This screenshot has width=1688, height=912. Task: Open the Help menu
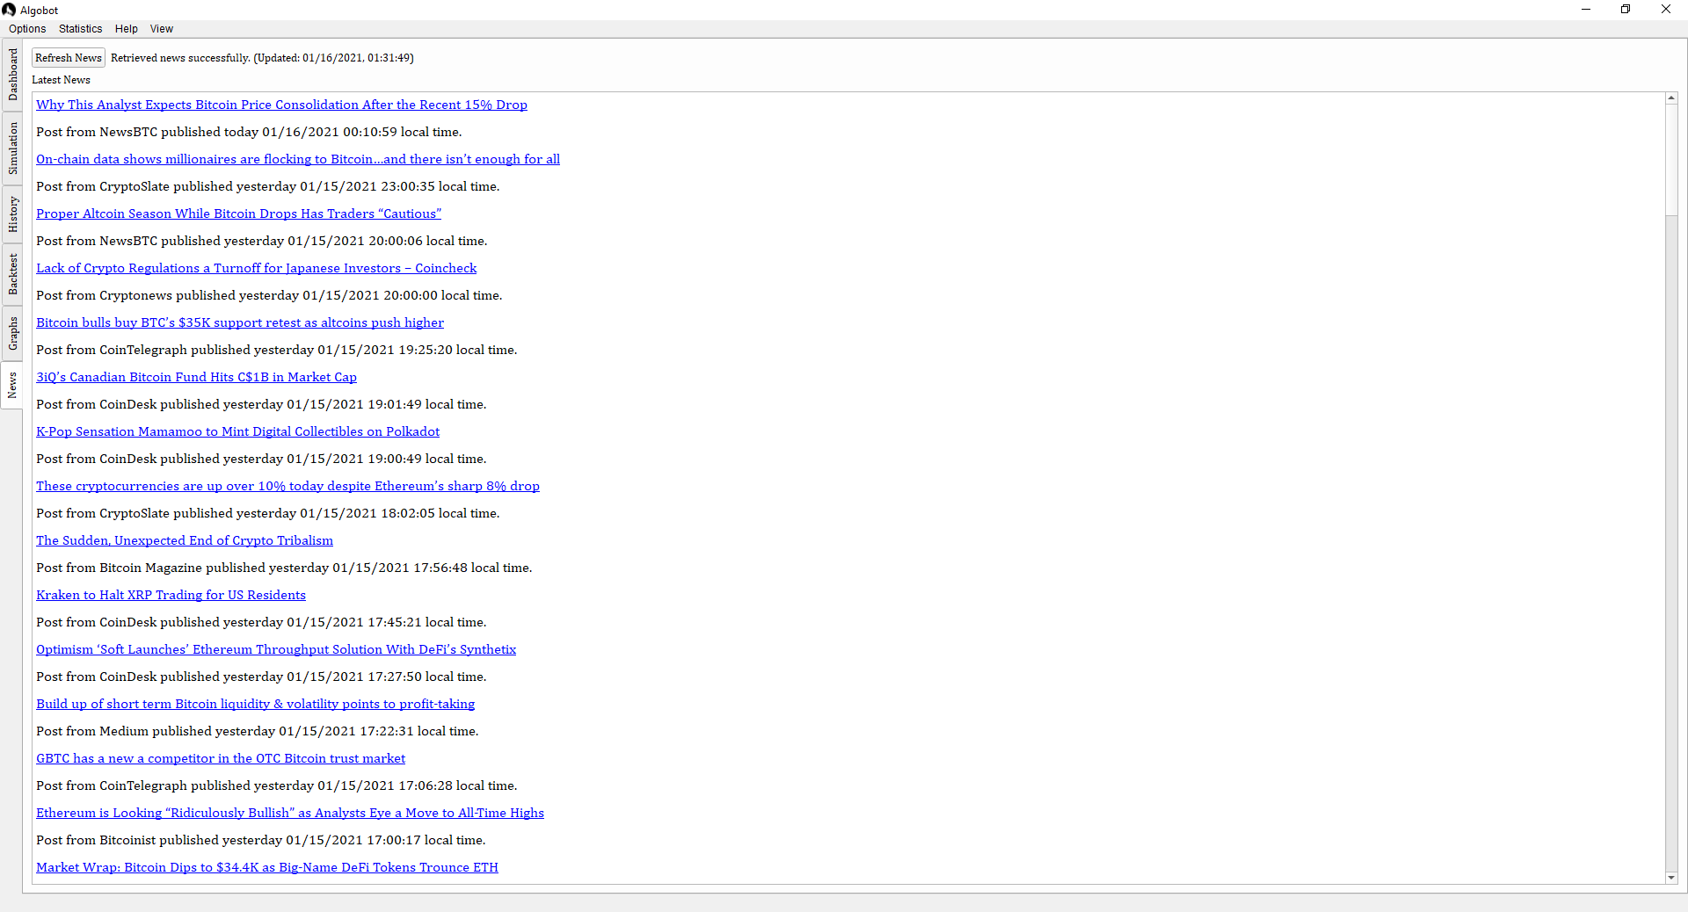pyautogui.click(x=126, y=29)
